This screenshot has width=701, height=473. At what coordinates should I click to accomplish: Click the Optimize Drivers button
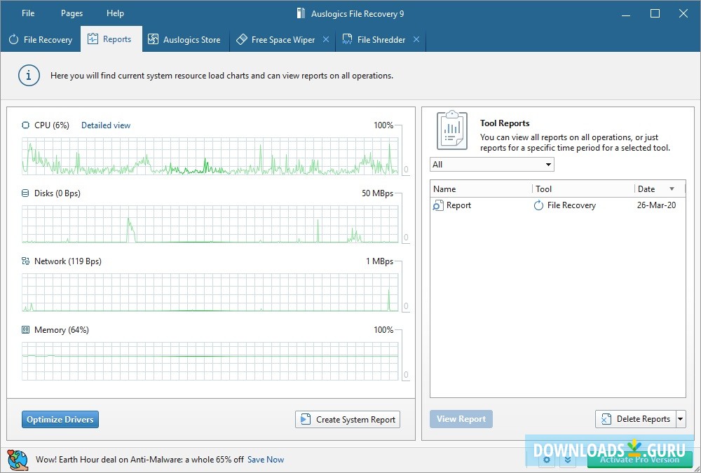click(x=60, y=419)
